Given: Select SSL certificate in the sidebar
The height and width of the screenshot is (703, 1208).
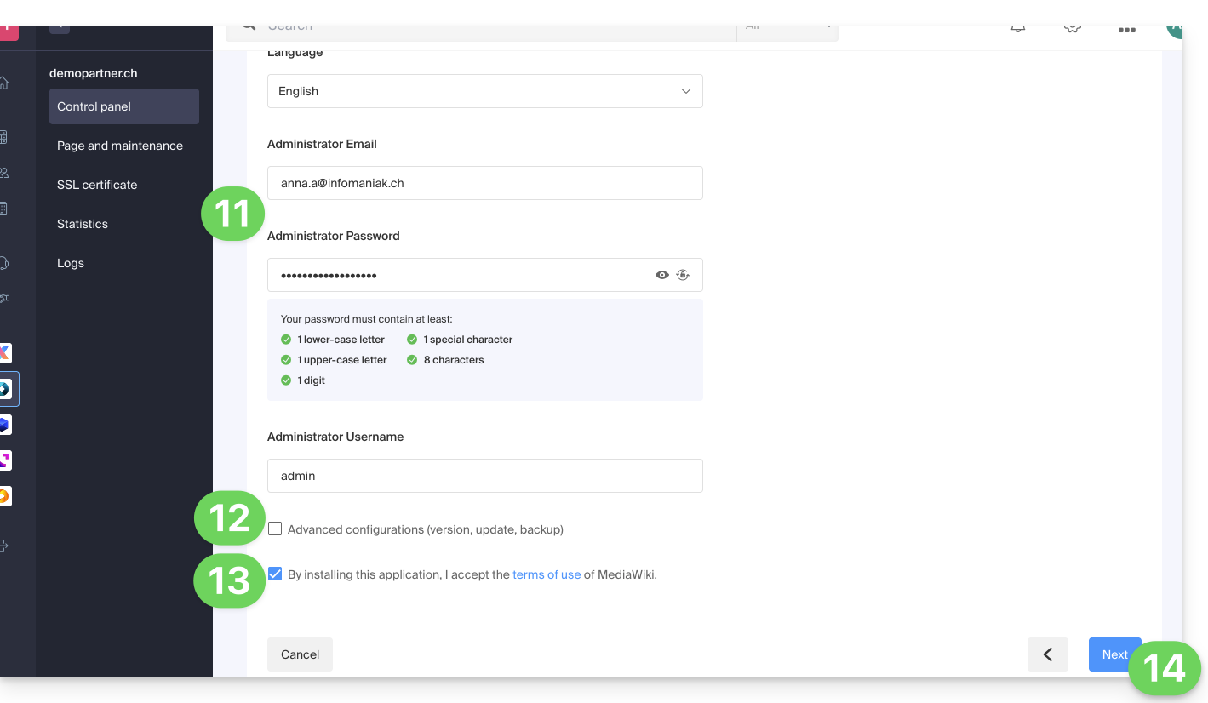Looking at the screenshot, I should coord(97,185).
